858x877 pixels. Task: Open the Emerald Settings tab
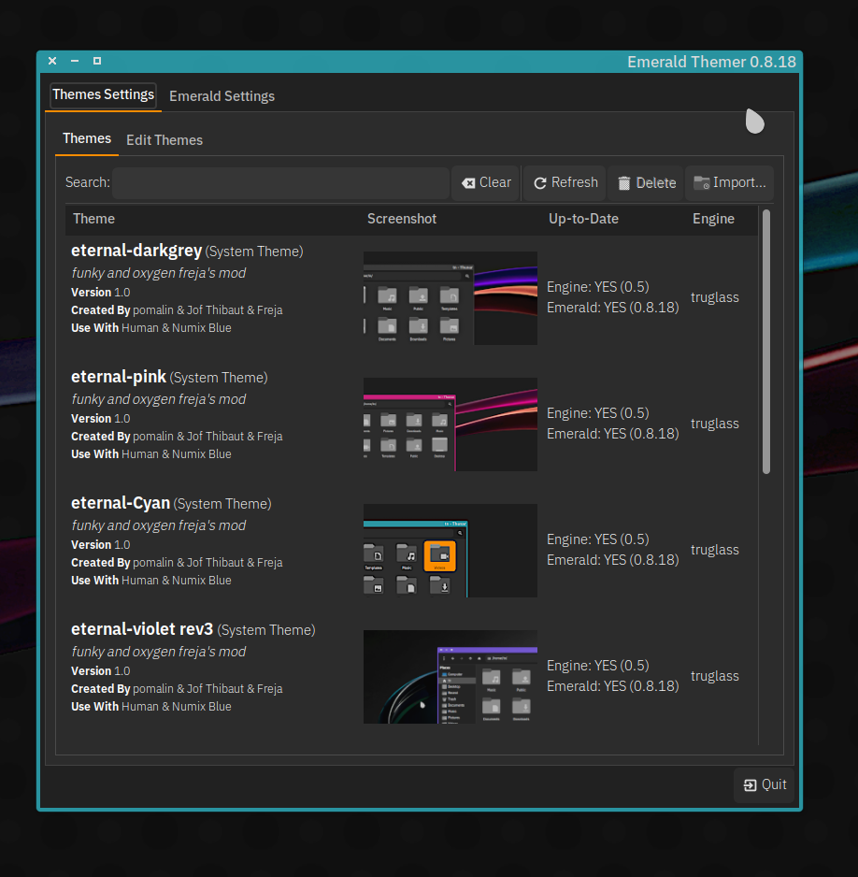pos(222,96)
